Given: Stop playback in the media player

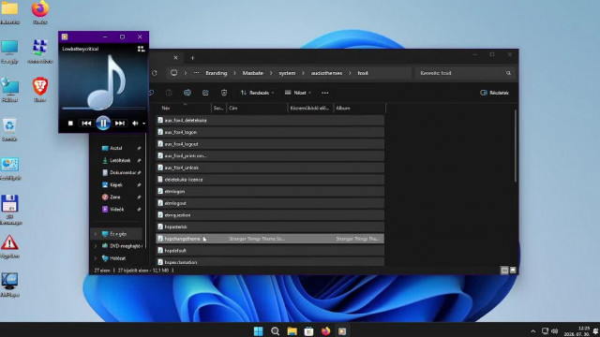Looking at the screenshot, I should [70, 123].
